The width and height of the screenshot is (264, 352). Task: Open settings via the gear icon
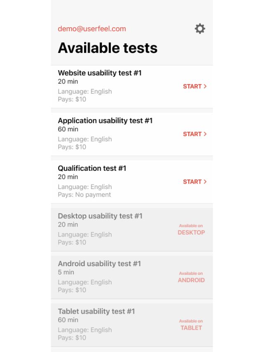[200, 29]
